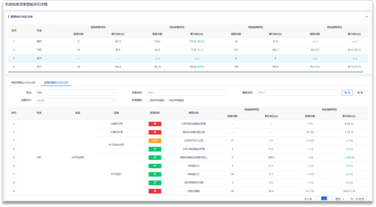Image resolution: width=376 pixels, height=207 pixels.
Task: Click the 查询 search button
Action: (347, 92)
